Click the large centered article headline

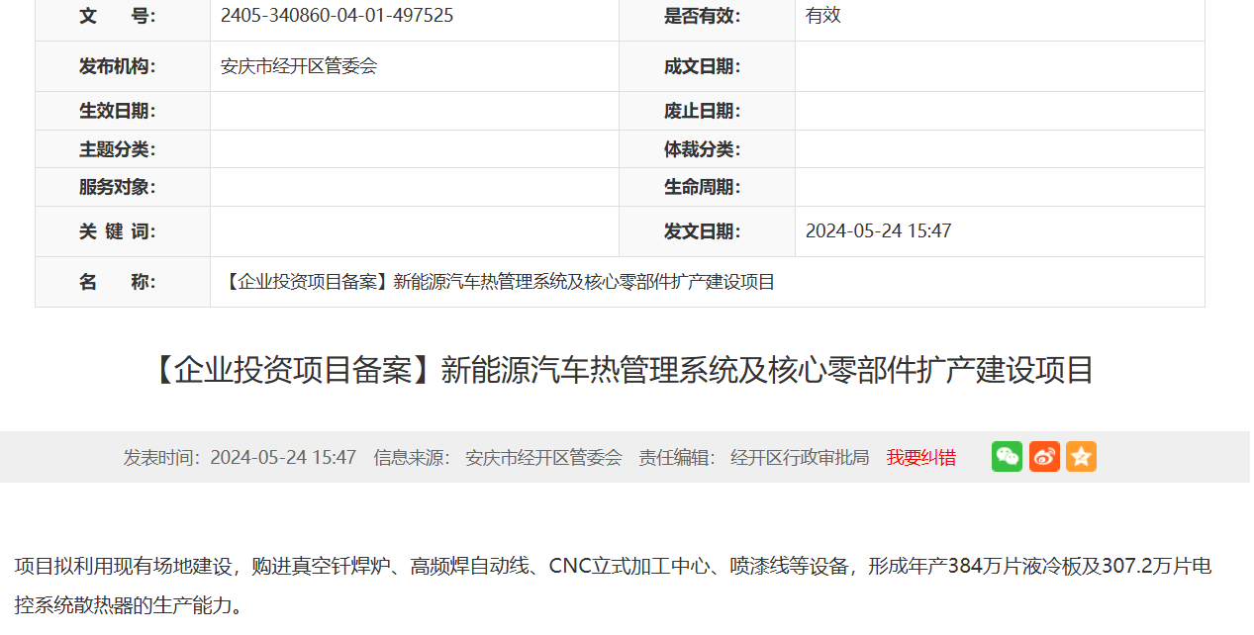[624, 370]
